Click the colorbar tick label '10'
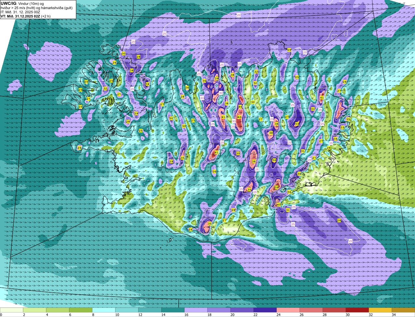Image resolution: width=415 pixels, height=317 pixels. tap(117, 315)
